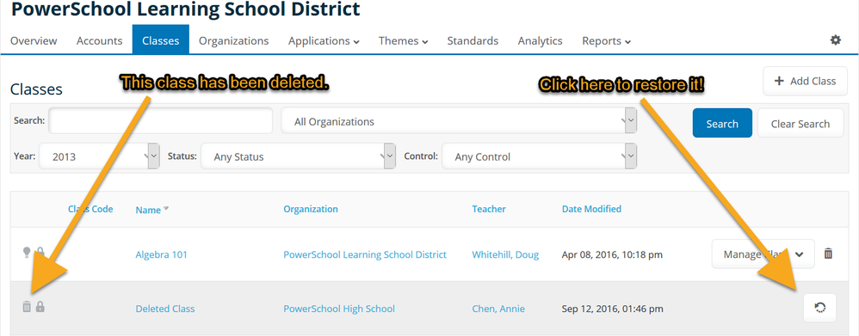Screen dimensions: 859x336
Task: Expand the Reports menu
Action: click(607, 40)
